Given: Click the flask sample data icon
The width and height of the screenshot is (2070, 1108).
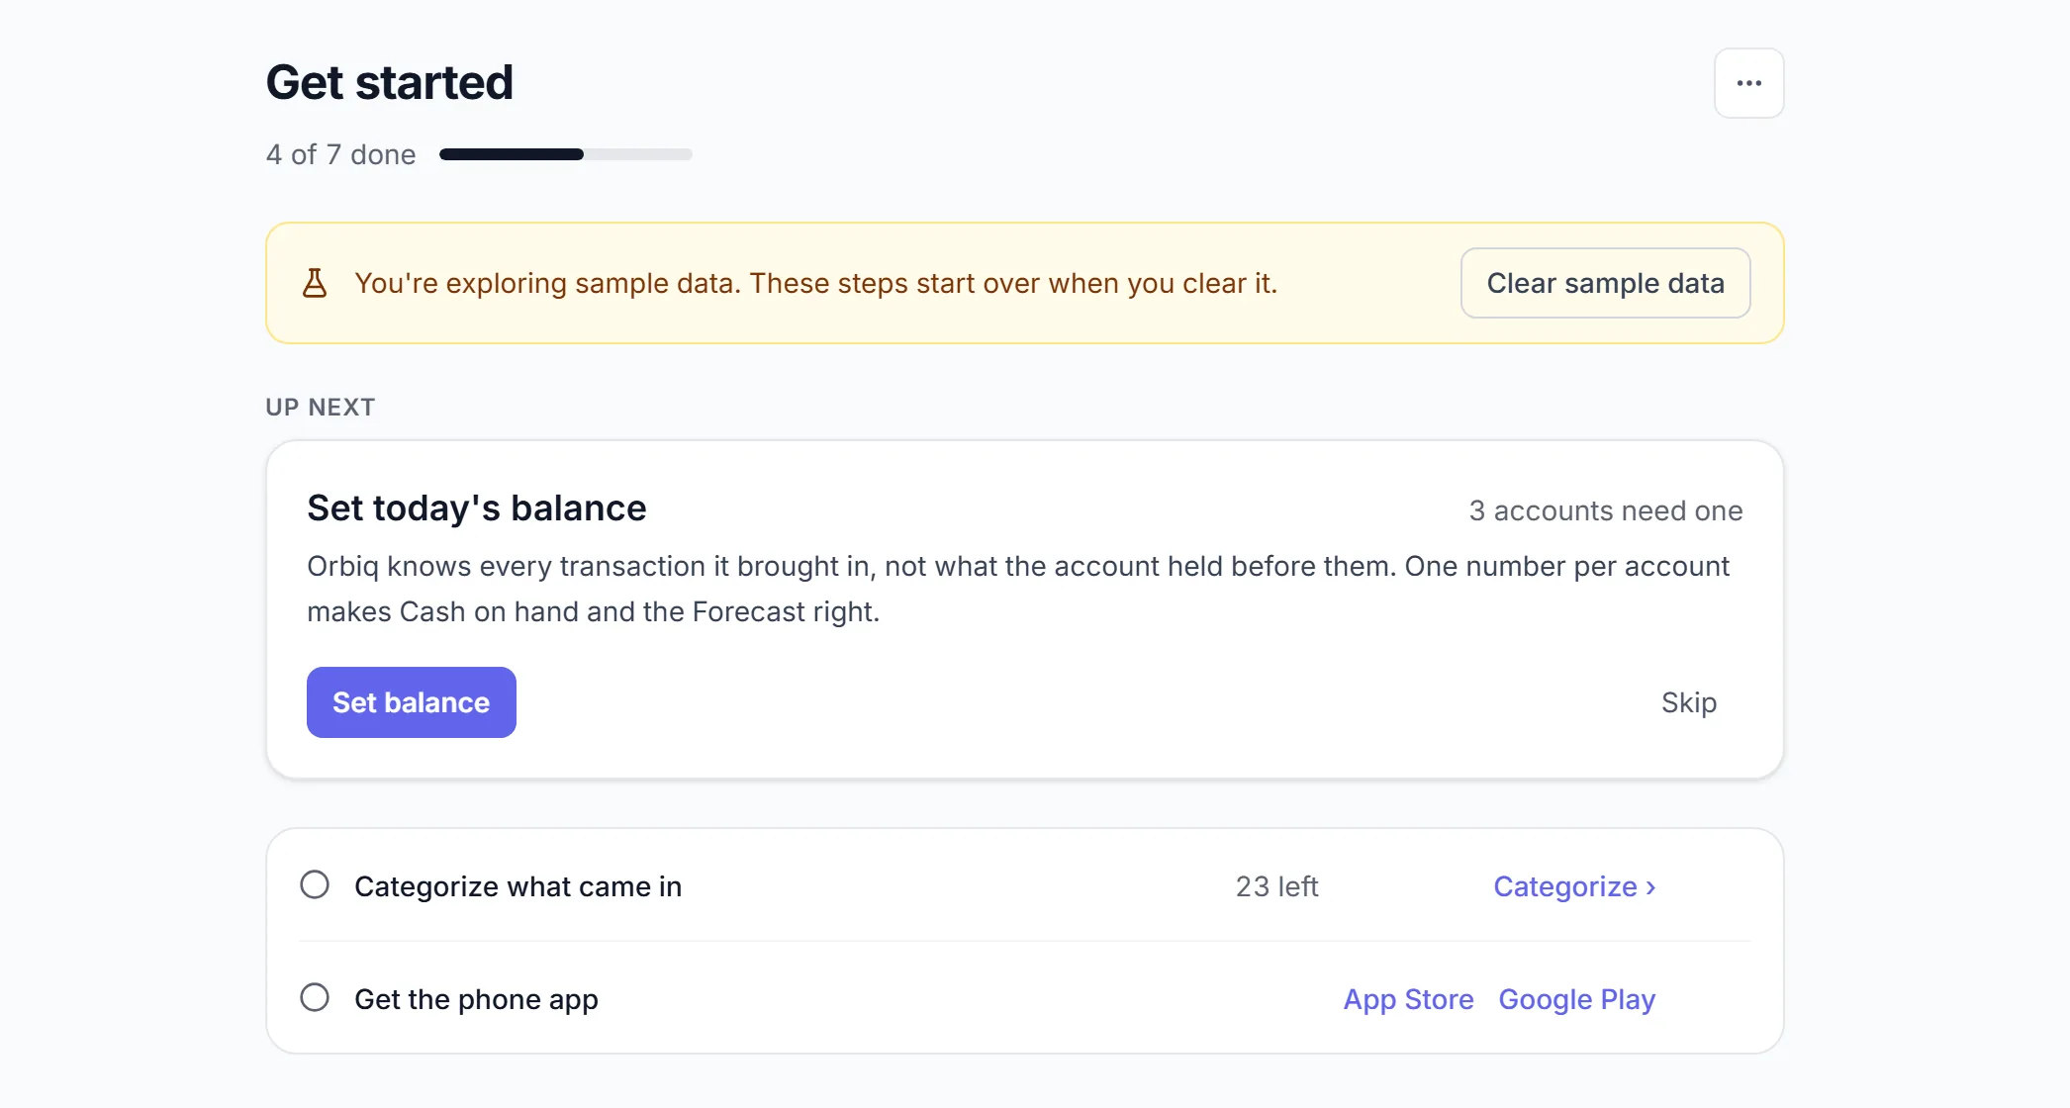Looking at the screenshot, I should click(315, 283).
